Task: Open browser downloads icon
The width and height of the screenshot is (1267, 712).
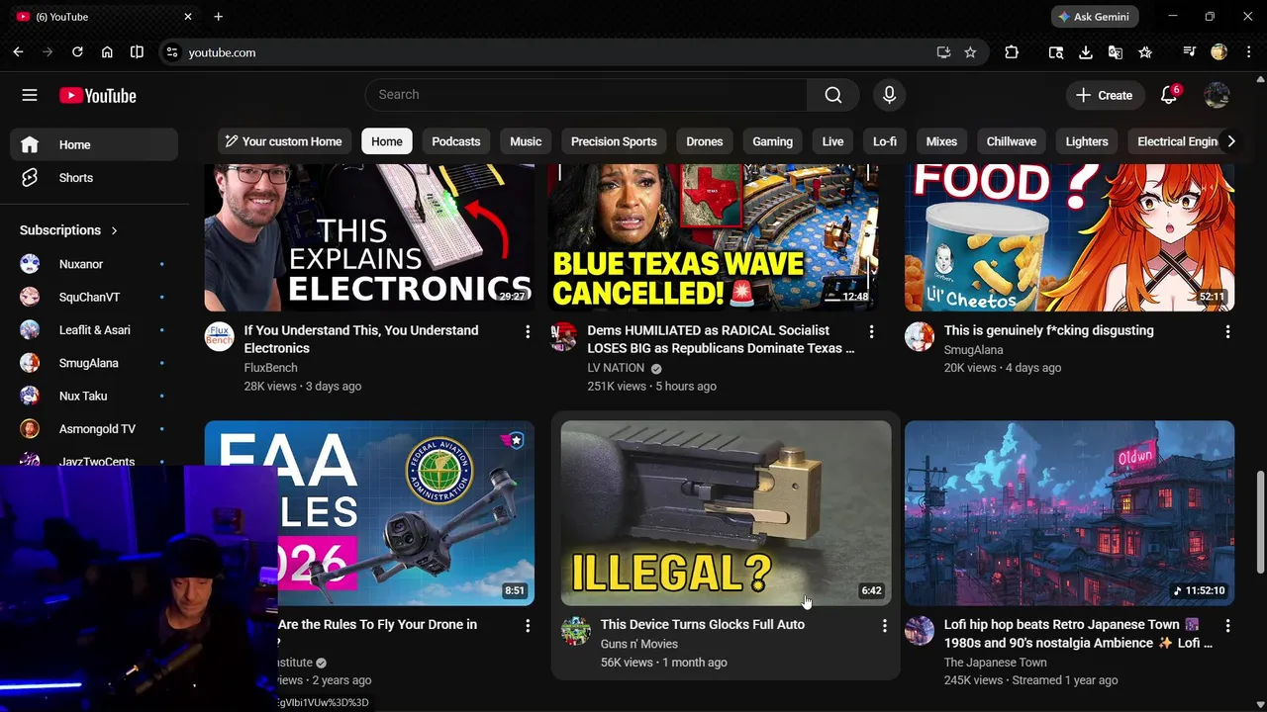Action: [1086, 52]
